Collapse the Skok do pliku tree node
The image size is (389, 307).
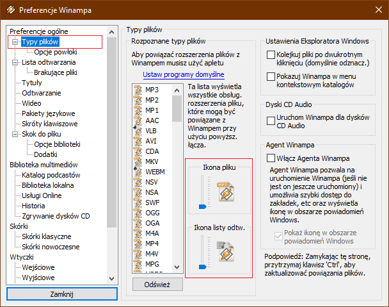(x=15, y=134)
